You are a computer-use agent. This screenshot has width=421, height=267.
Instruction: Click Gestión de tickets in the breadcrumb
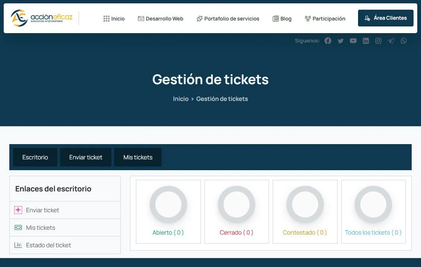click(222, 99)
